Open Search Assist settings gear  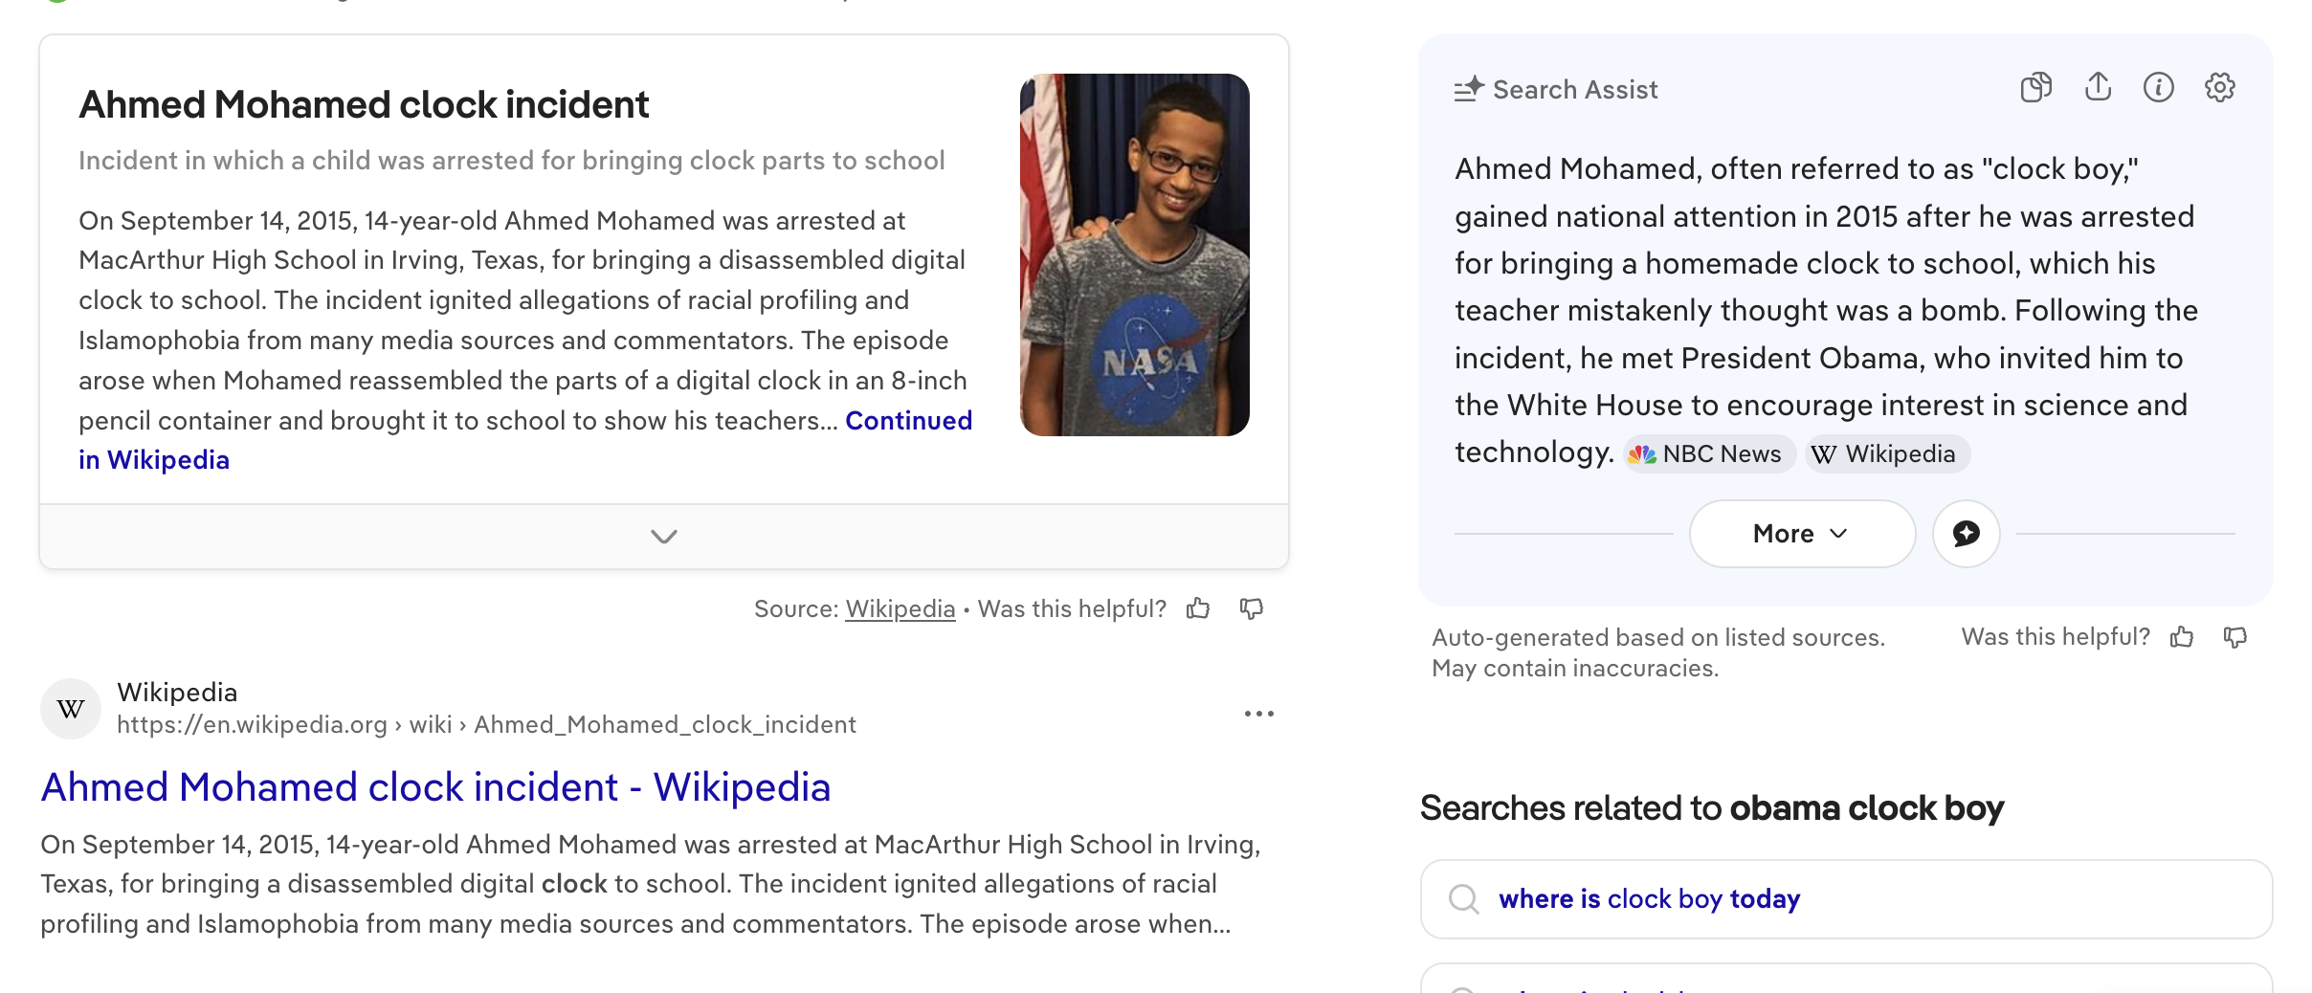pos(2219,88)
